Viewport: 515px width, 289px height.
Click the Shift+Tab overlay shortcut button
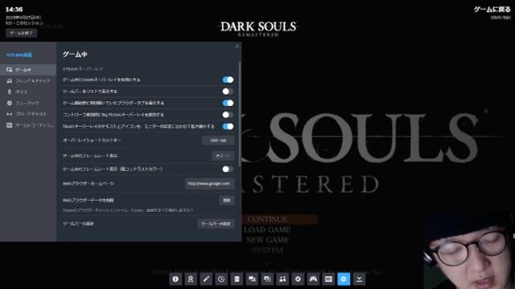pos(218,140)
